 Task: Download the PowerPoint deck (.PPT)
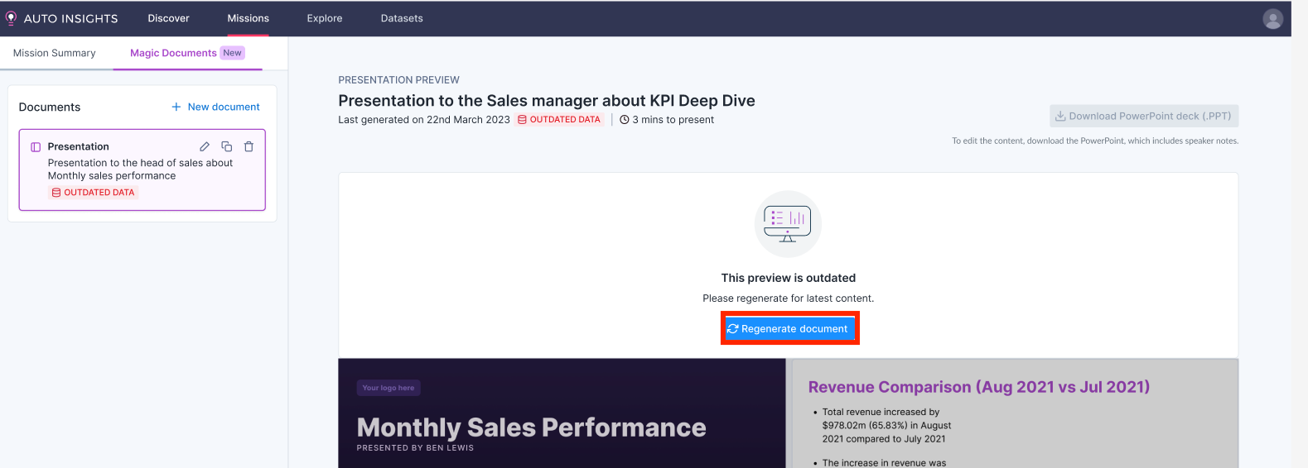tap(1143, 117)
